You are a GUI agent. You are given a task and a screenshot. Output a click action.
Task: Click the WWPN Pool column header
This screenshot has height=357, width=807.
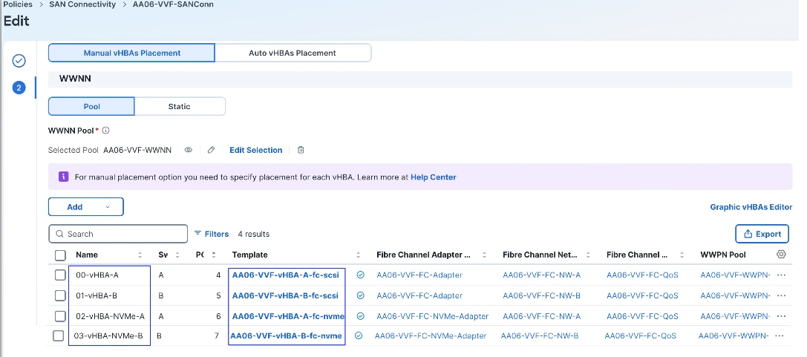723,255
